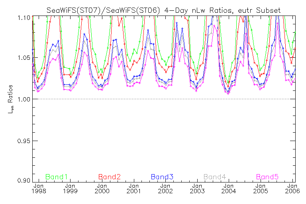The height and width of the screenshot is (204, 306).
Task: Click the Jan 2001 x-axis label
Action: pyautogui.click(x=134, y=188)
